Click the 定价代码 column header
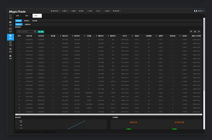The width and height of the screenshot is (212, 140). tap(29, 36)
